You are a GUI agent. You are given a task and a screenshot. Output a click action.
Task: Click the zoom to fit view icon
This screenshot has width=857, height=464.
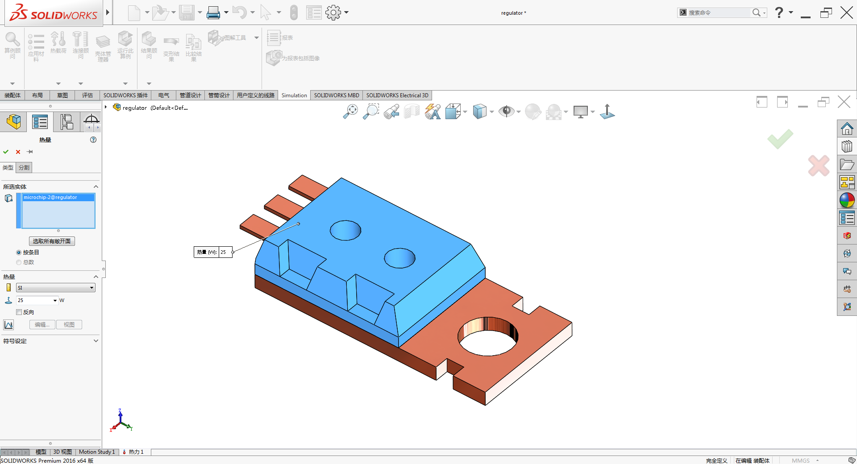tap(350, 111)
